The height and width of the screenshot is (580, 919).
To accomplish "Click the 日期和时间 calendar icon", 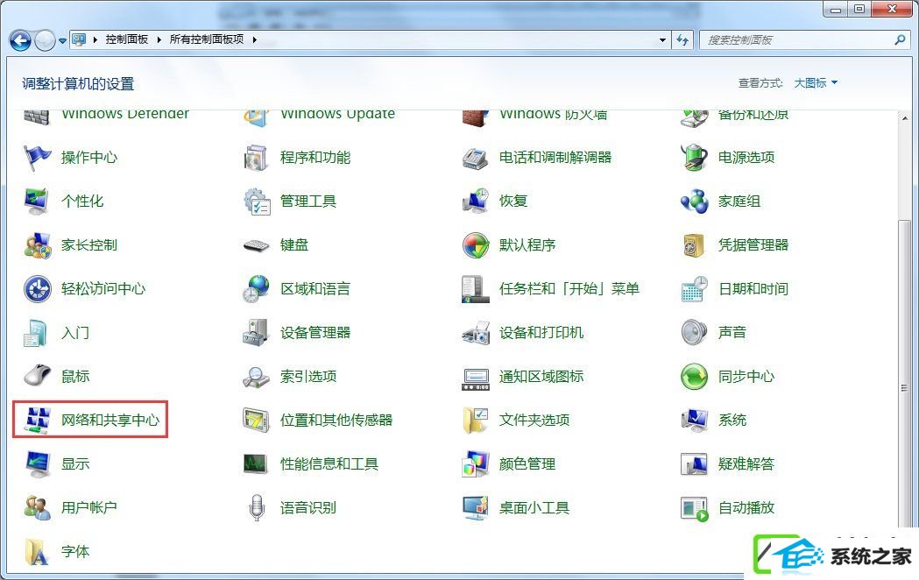I will coord(695,289).
